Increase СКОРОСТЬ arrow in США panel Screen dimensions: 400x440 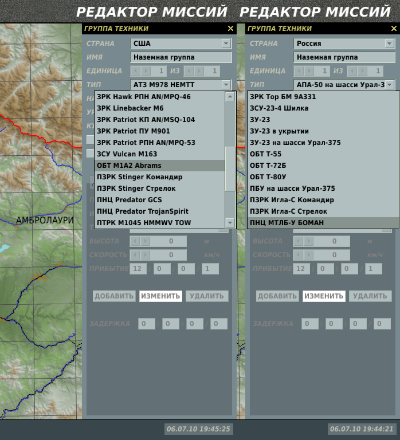145,255
